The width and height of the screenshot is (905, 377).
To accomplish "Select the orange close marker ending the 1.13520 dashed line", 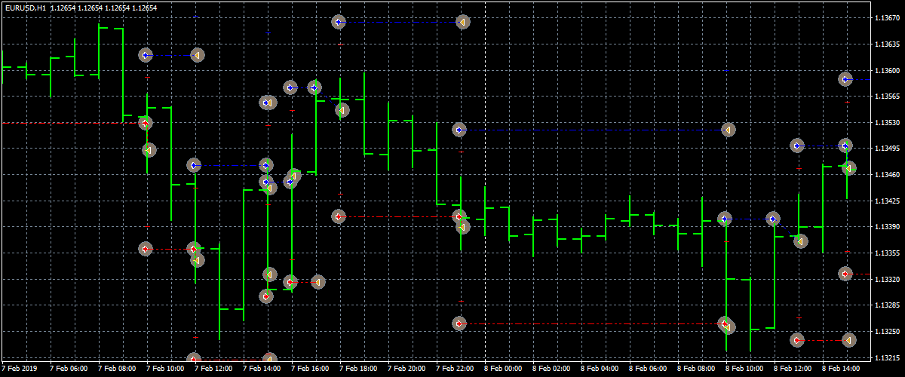I will click(x=728, y=130).
